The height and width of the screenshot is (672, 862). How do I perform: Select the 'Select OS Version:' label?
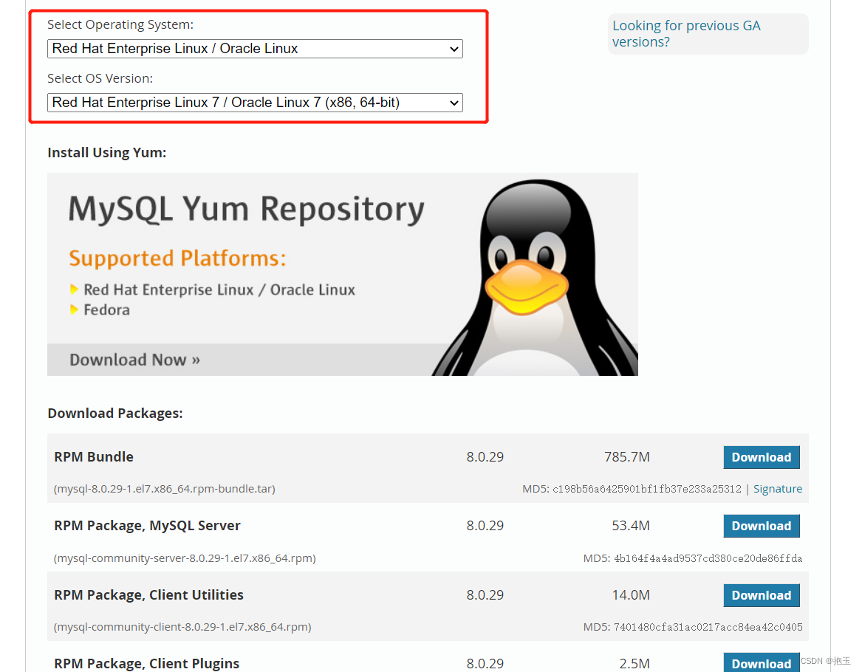100,78
